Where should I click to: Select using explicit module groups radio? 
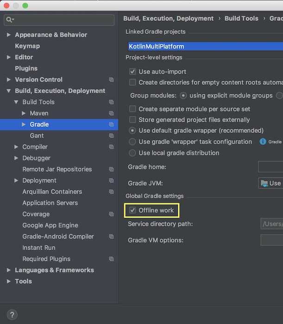coord(183,95)
